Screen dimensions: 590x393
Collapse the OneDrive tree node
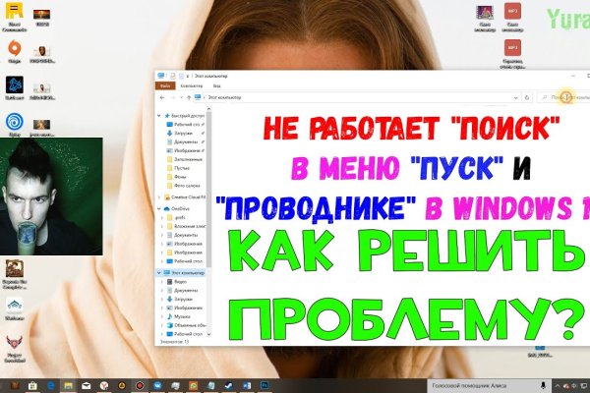160,207
